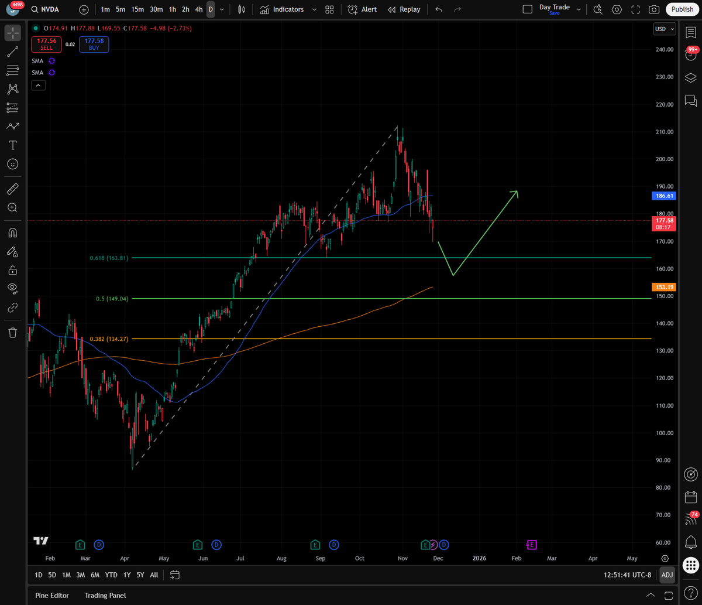Open the Indicators templates dropdown arrow
This screenshot has width=702, height=605.
click(x=314, y=9)
